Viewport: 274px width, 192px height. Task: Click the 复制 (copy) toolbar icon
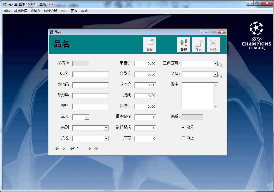[x=149, y=45]
